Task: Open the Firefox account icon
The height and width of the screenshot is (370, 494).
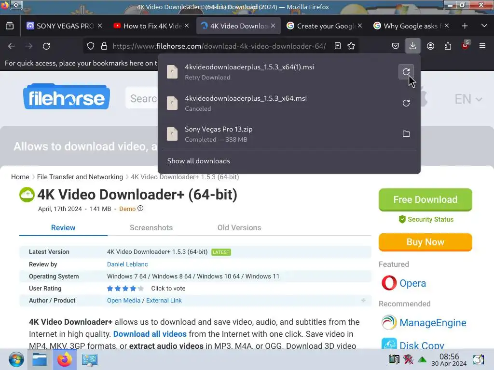Action: [x=430, y=46]
